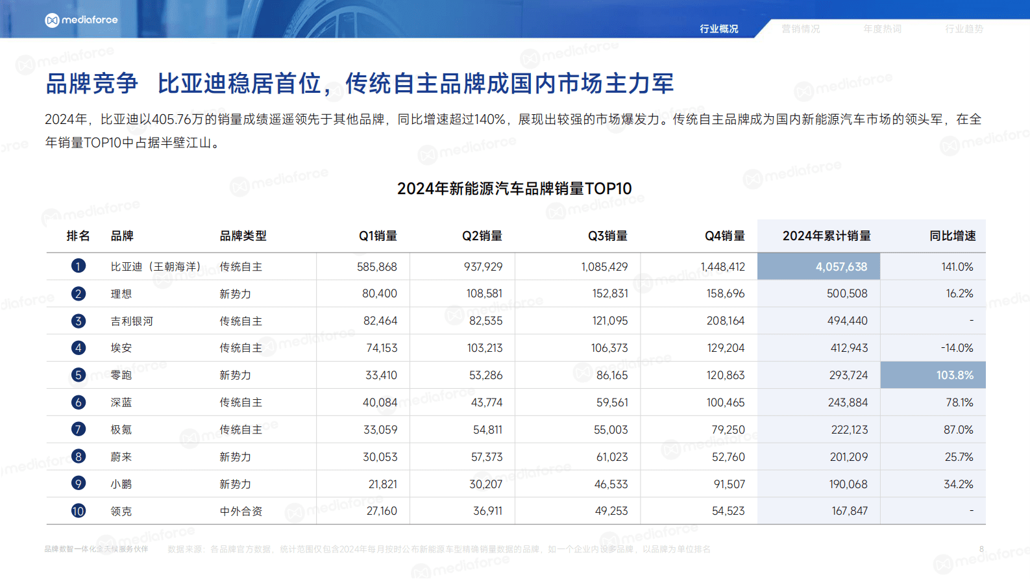Click brand name 蔚来

click(x=121, y=457)
